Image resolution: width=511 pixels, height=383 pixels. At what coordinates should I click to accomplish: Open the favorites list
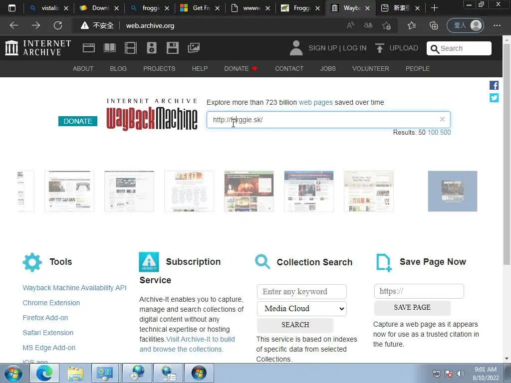[x=412, y=25]
